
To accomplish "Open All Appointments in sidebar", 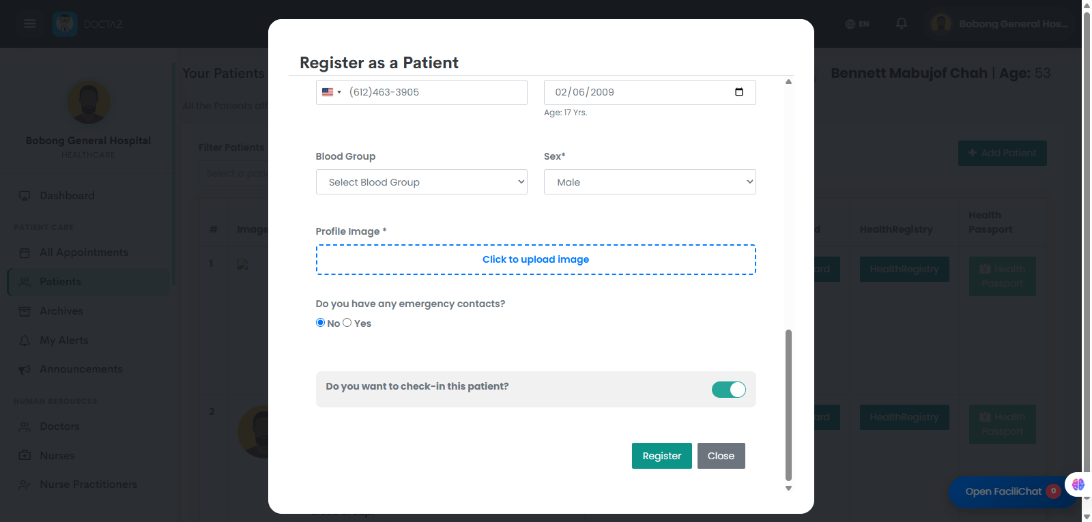I will [83, 252].
